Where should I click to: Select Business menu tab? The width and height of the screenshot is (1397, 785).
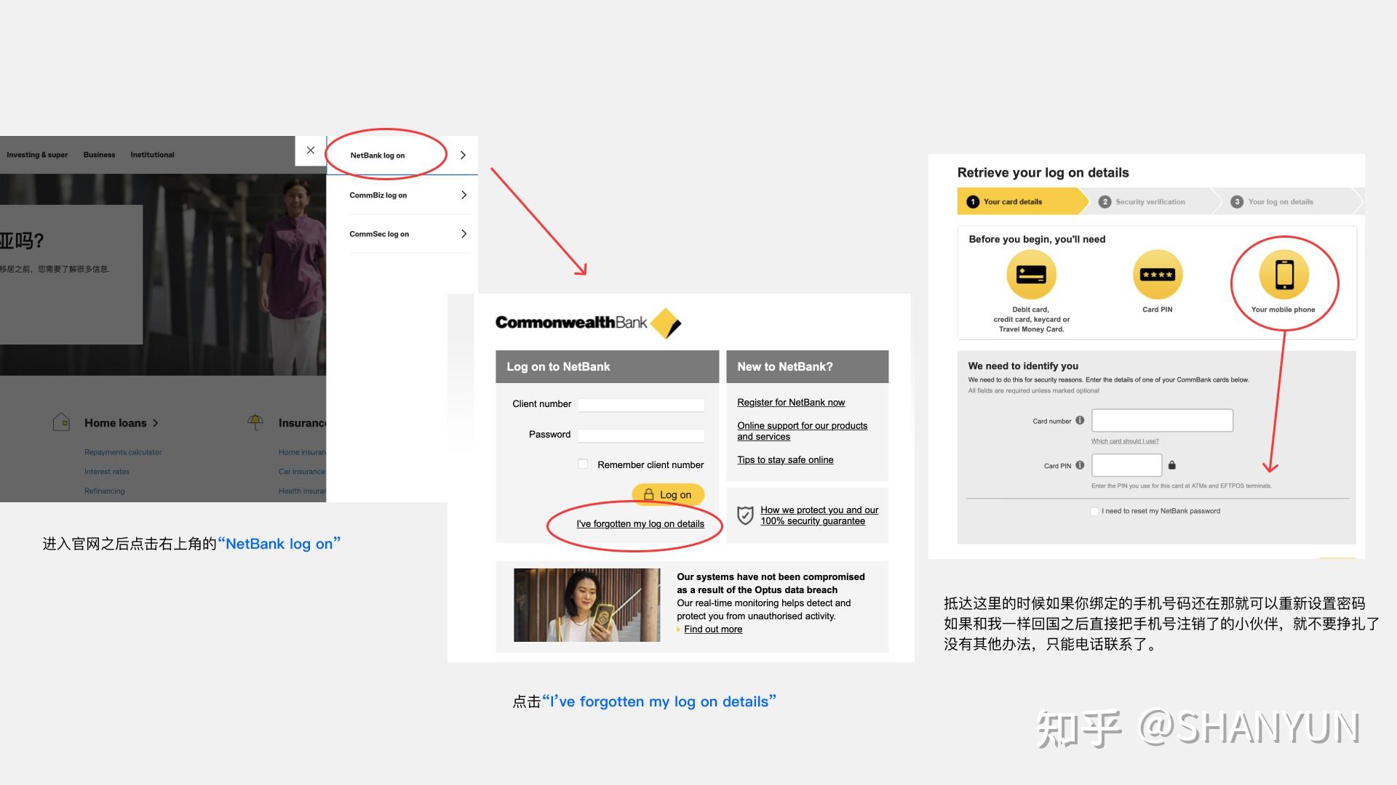[99, 153]
